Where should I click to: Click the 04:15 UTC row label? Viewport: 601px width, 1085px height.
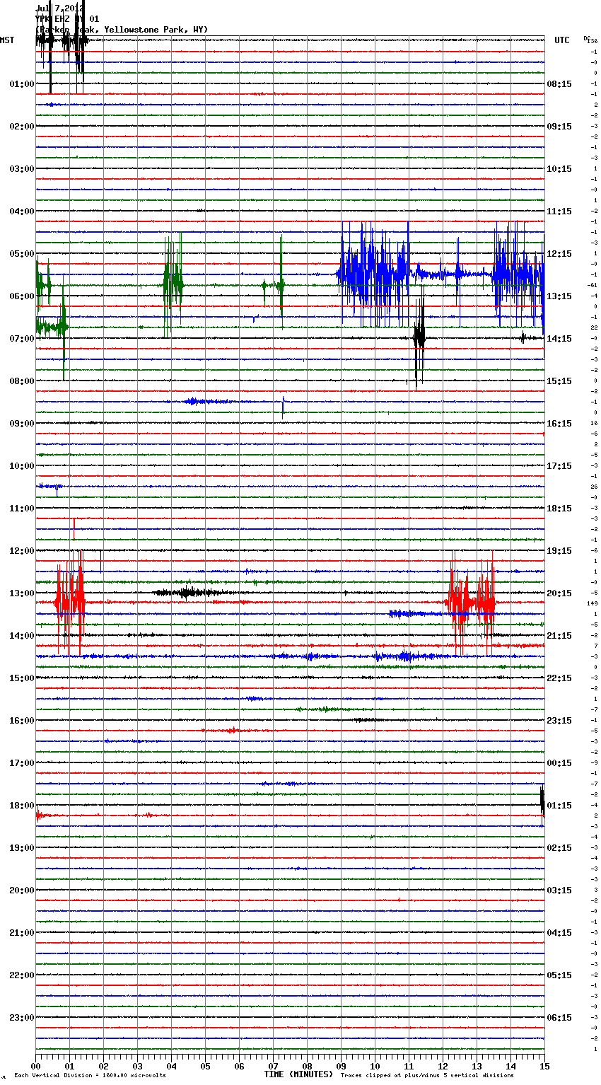(559, 933)
